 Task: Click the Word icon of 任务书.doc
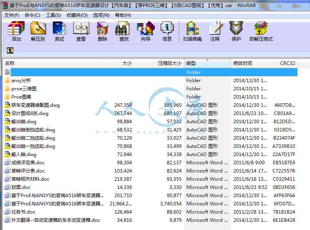(7, 212)
